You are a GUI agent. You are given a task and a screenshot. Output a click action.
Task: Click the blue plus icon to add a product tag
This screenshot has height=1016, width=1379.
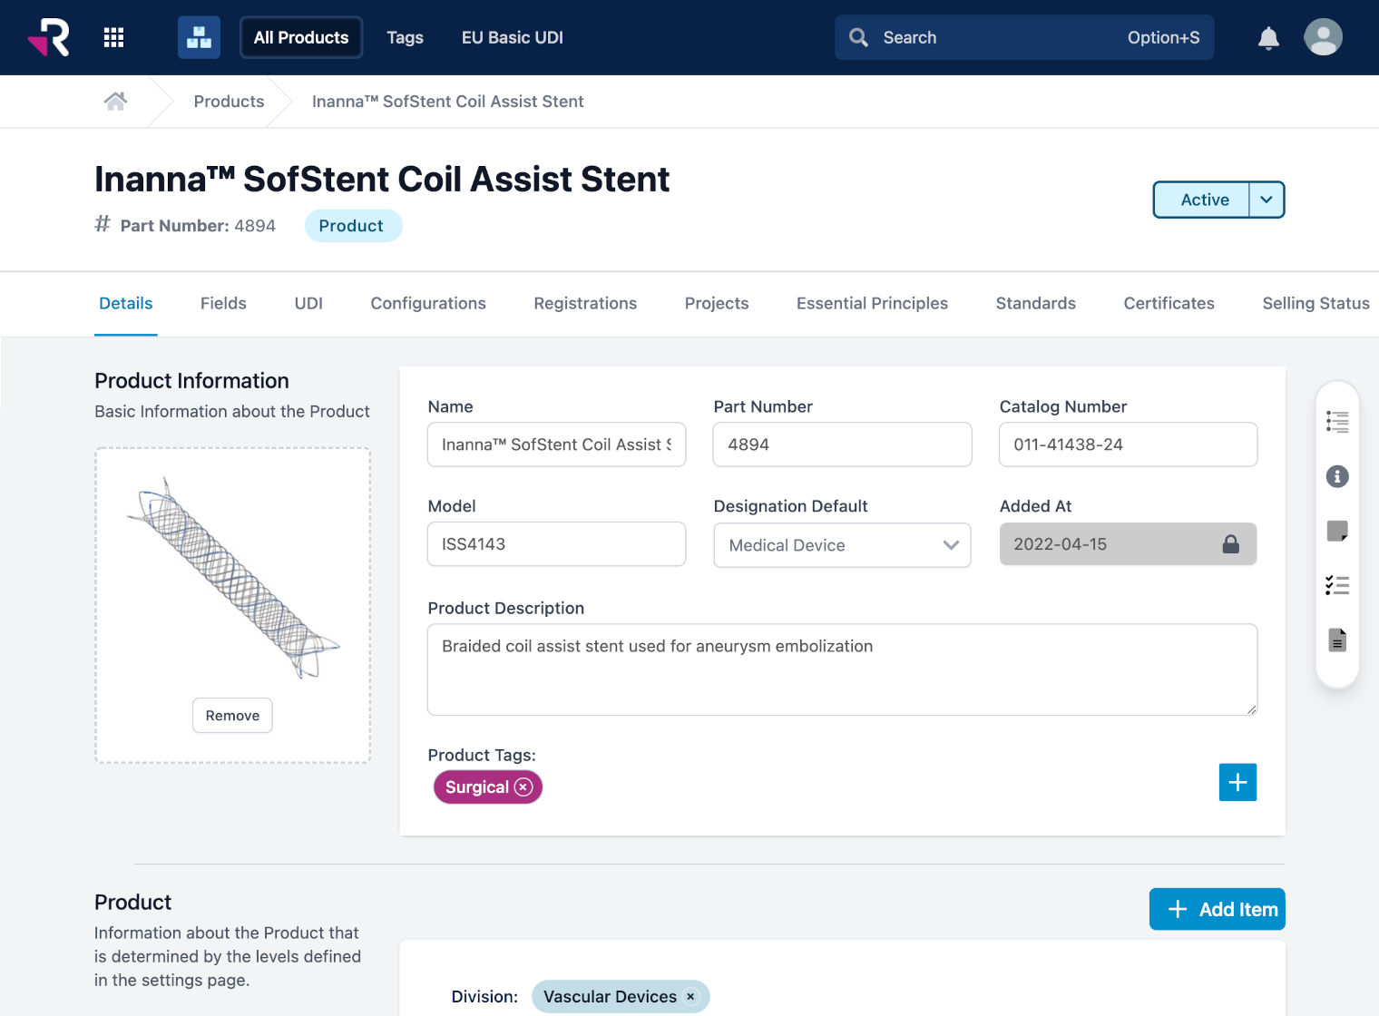click(1237, 782)
